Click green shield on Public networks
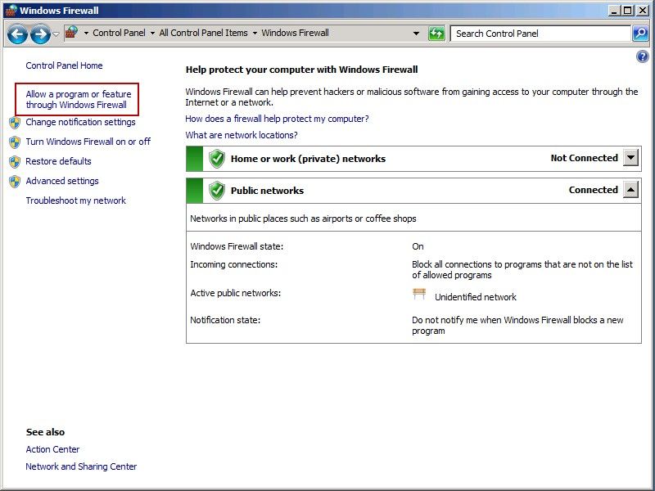 (217, 191)
